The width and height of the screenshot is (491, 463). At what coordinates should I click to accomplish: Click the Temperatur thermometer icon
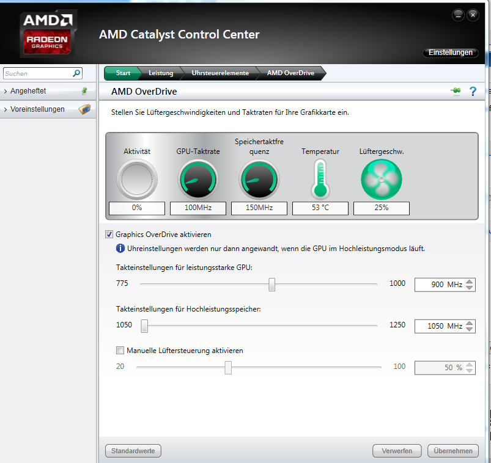pyautogui.click(x=320, y=180)
